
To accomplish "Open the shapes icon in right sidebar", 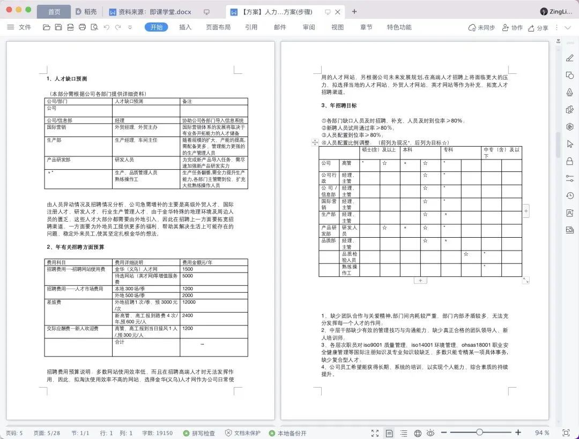I will pyautogui.click(x=570, y=75).
